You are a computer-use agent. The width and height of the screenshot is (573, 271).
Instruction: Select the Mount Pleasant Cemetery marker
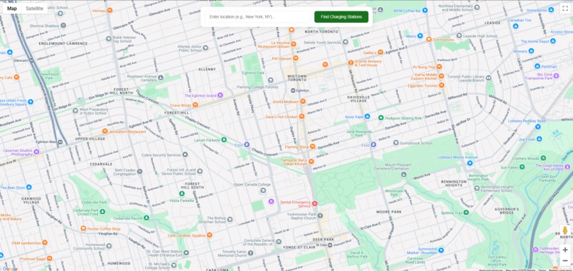(x=404, y=175)
